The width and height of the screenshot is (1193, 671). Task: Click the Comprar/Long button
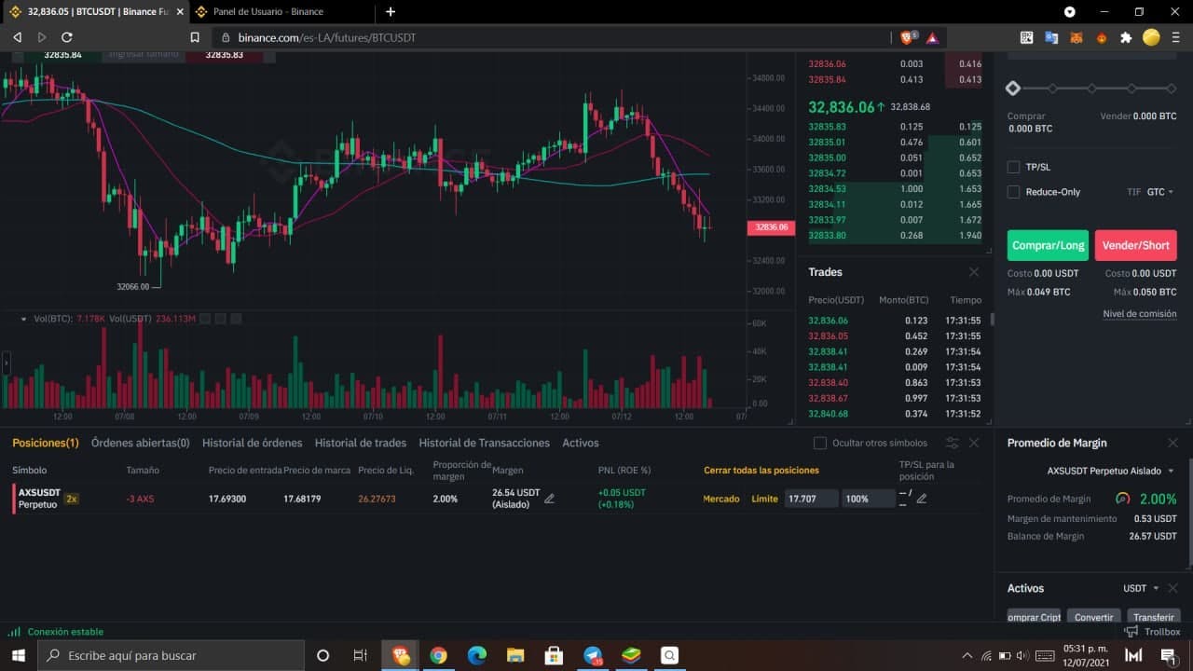click(1049, 245)
